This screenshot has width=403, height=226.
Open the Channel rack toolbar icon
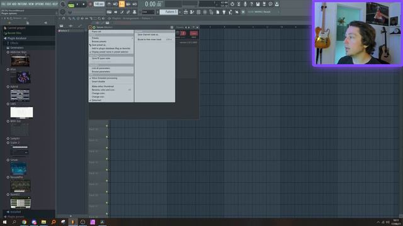click(198, 12)
